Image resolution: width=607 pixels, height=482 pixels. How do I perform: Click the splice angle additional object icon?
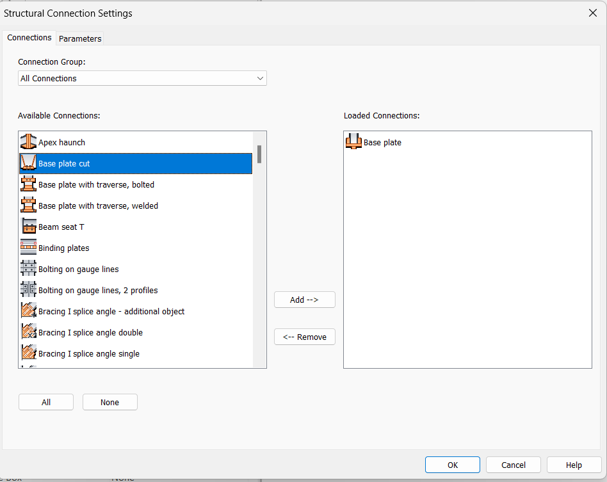tap(28, 311)
